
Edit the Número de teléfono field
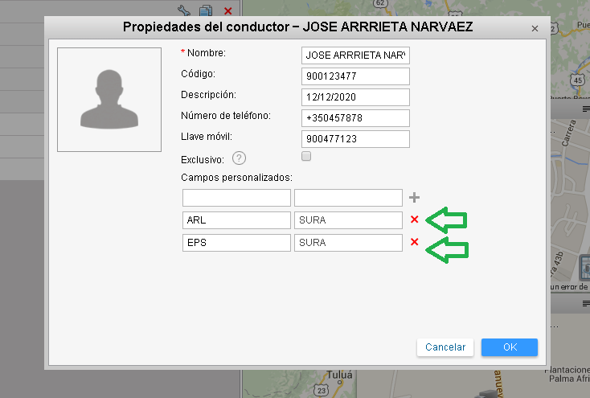[x=355, y=118]
